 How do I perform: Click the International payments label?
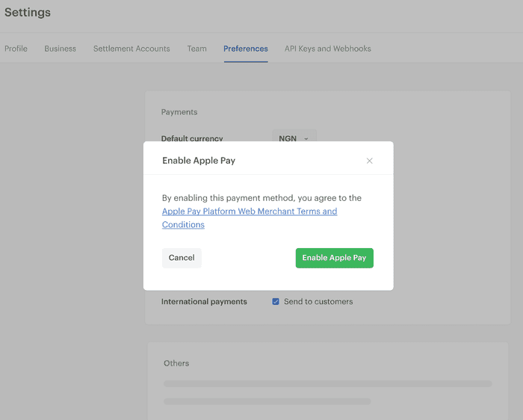pos(204,302)
